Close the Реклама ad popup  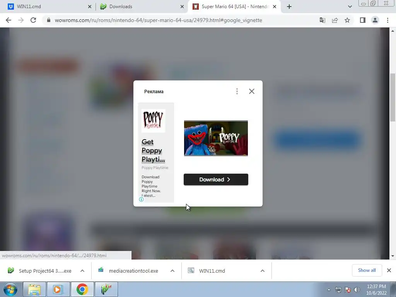[x=251, y=91]
